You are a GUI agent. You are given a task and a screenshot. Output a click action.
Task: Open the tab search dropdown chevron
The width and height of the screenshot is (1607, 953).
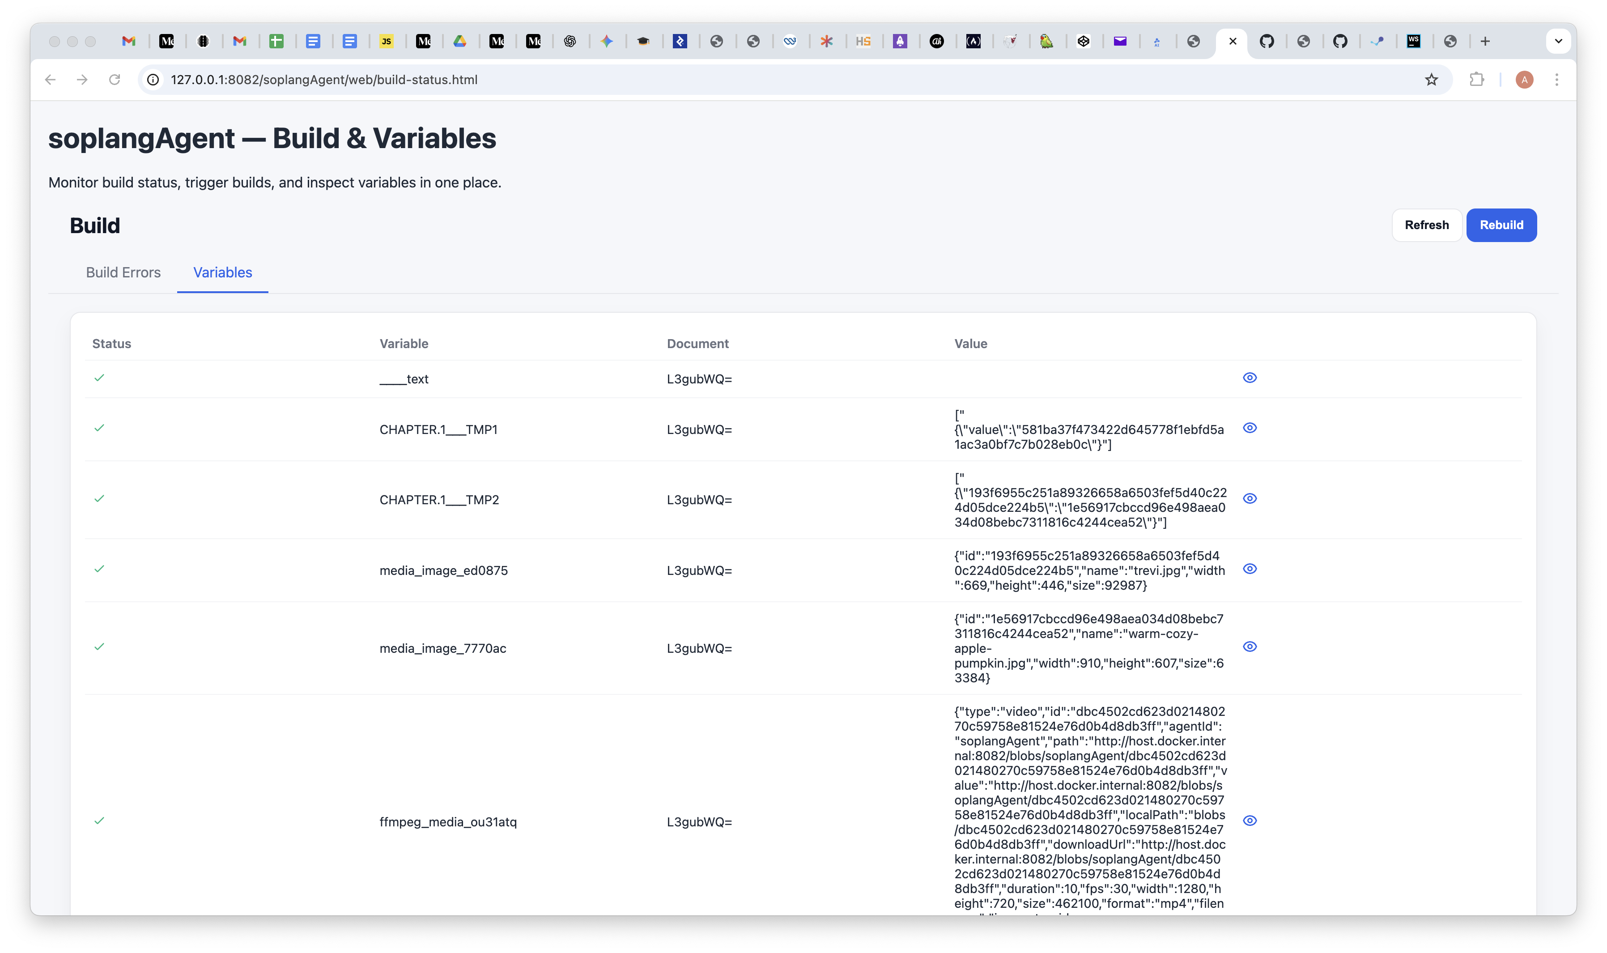click(1558, 42)
